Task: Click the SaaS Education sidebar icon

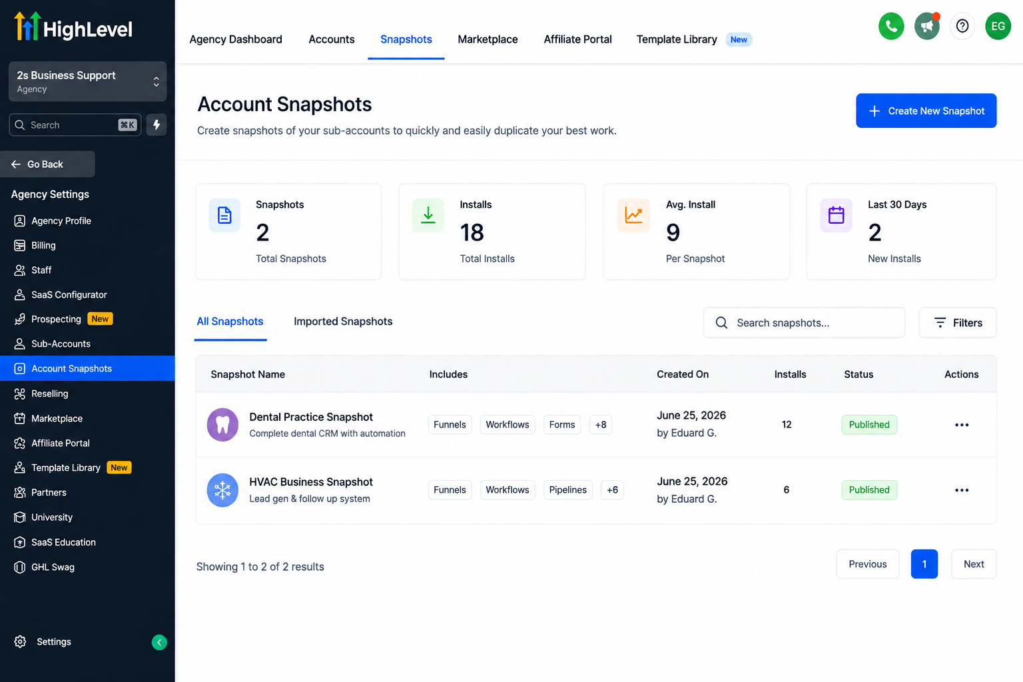Action: click(20, 542)
